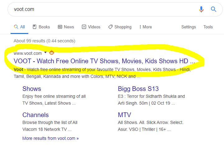Screen dimensions: 224x147
Task: Switch to the News tab
Action: point(66,27)
